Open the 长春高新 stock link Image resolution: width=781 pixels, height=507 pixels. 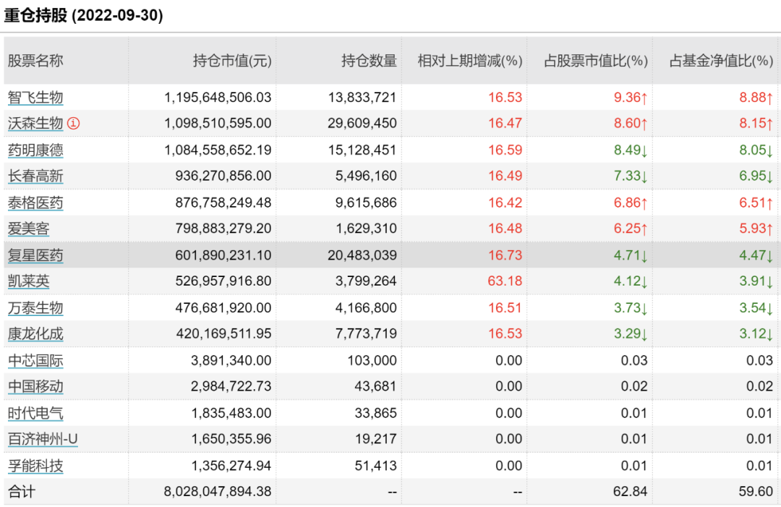tap(35, 176)
